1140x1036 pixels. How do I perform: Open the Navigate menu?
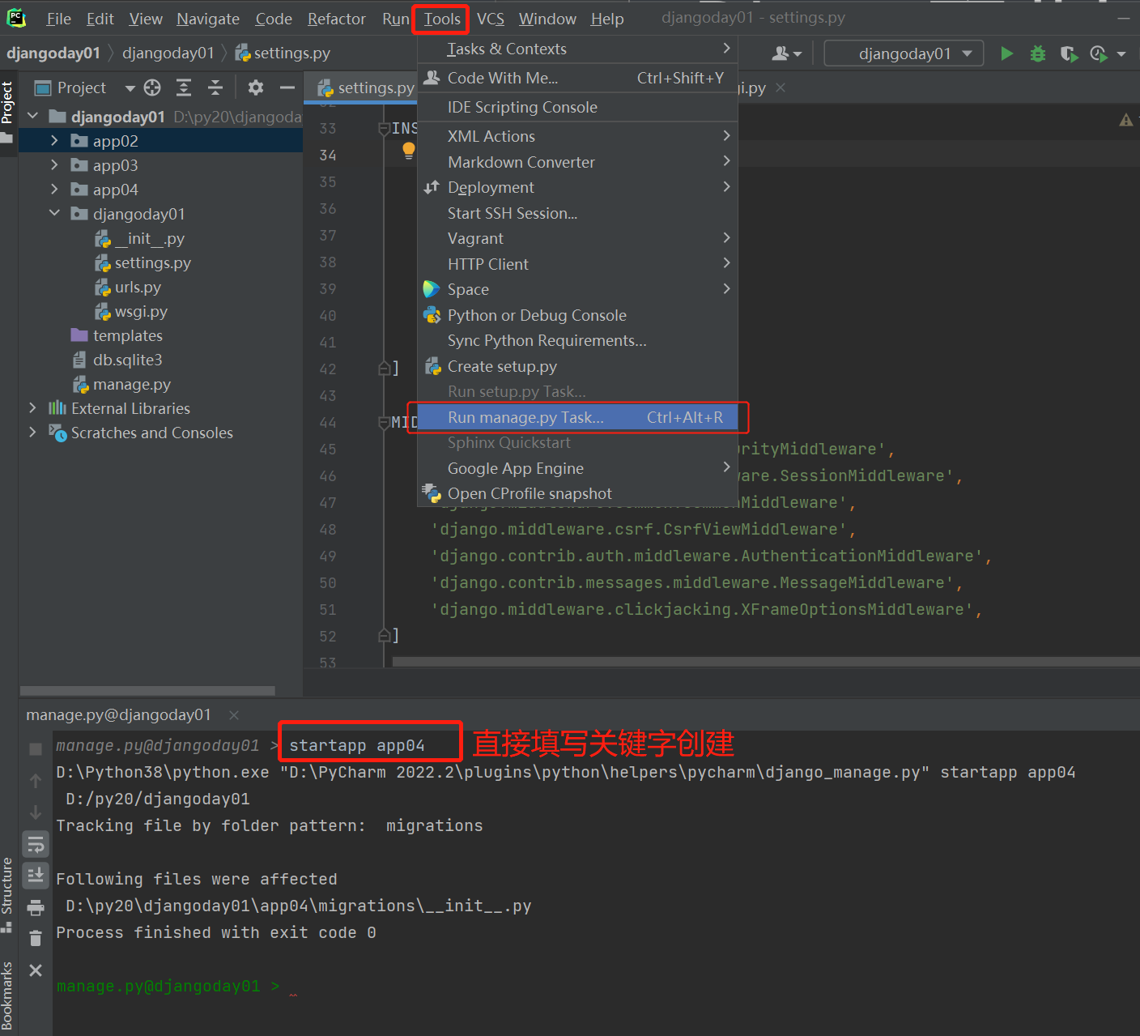(208, 19)
